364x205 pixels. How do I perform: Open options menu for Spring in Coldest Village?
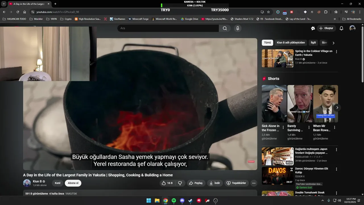tap(336, 52)
